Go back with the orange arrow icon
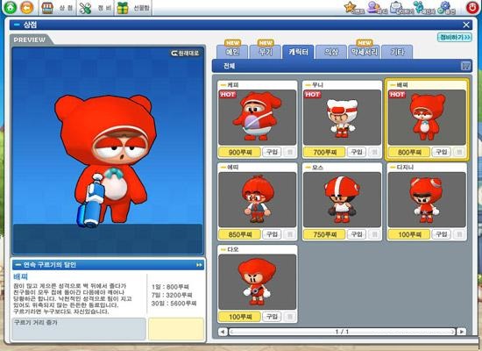 tap(27, 7)
